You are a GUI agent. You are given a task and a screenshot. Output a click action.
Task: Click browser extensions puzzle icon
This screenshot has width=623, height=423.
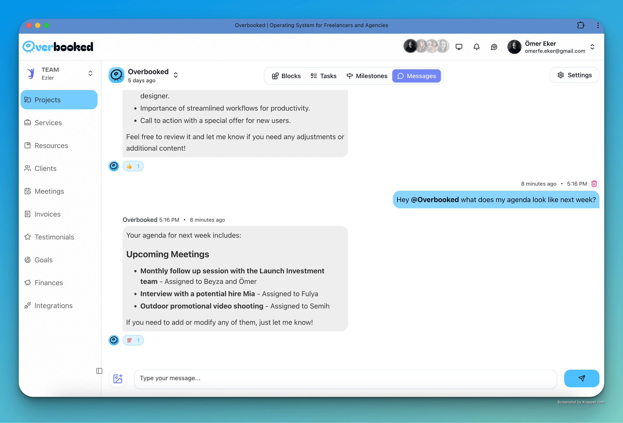coord(580,25)
